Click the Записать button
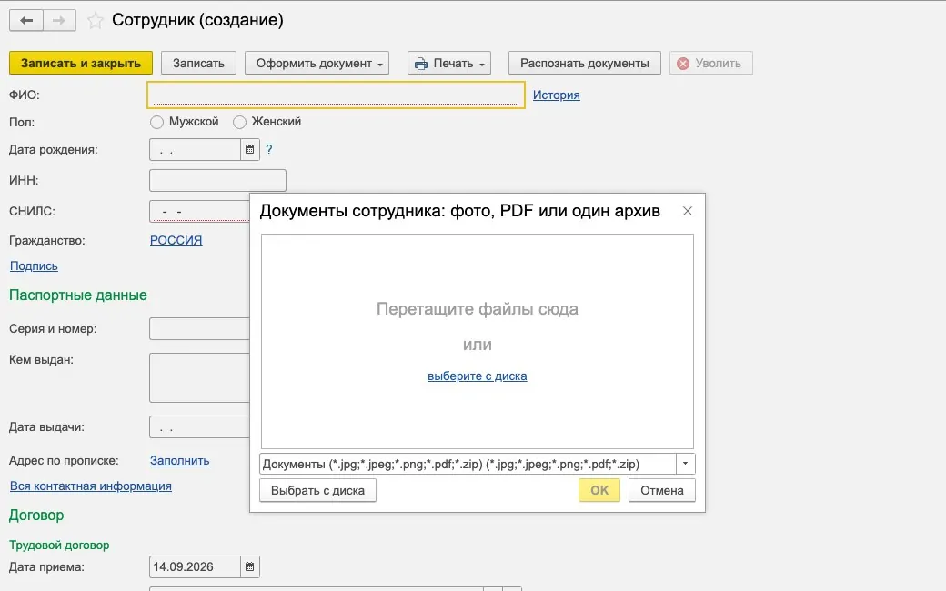 (x=198, y=64)
